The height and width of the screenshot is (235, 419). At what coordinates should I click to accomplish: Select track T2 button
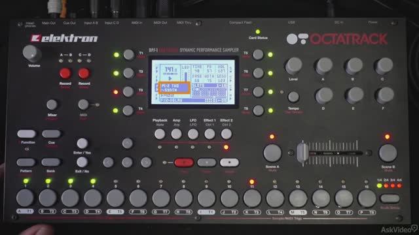pyautogui.click(x=128, y=73)
